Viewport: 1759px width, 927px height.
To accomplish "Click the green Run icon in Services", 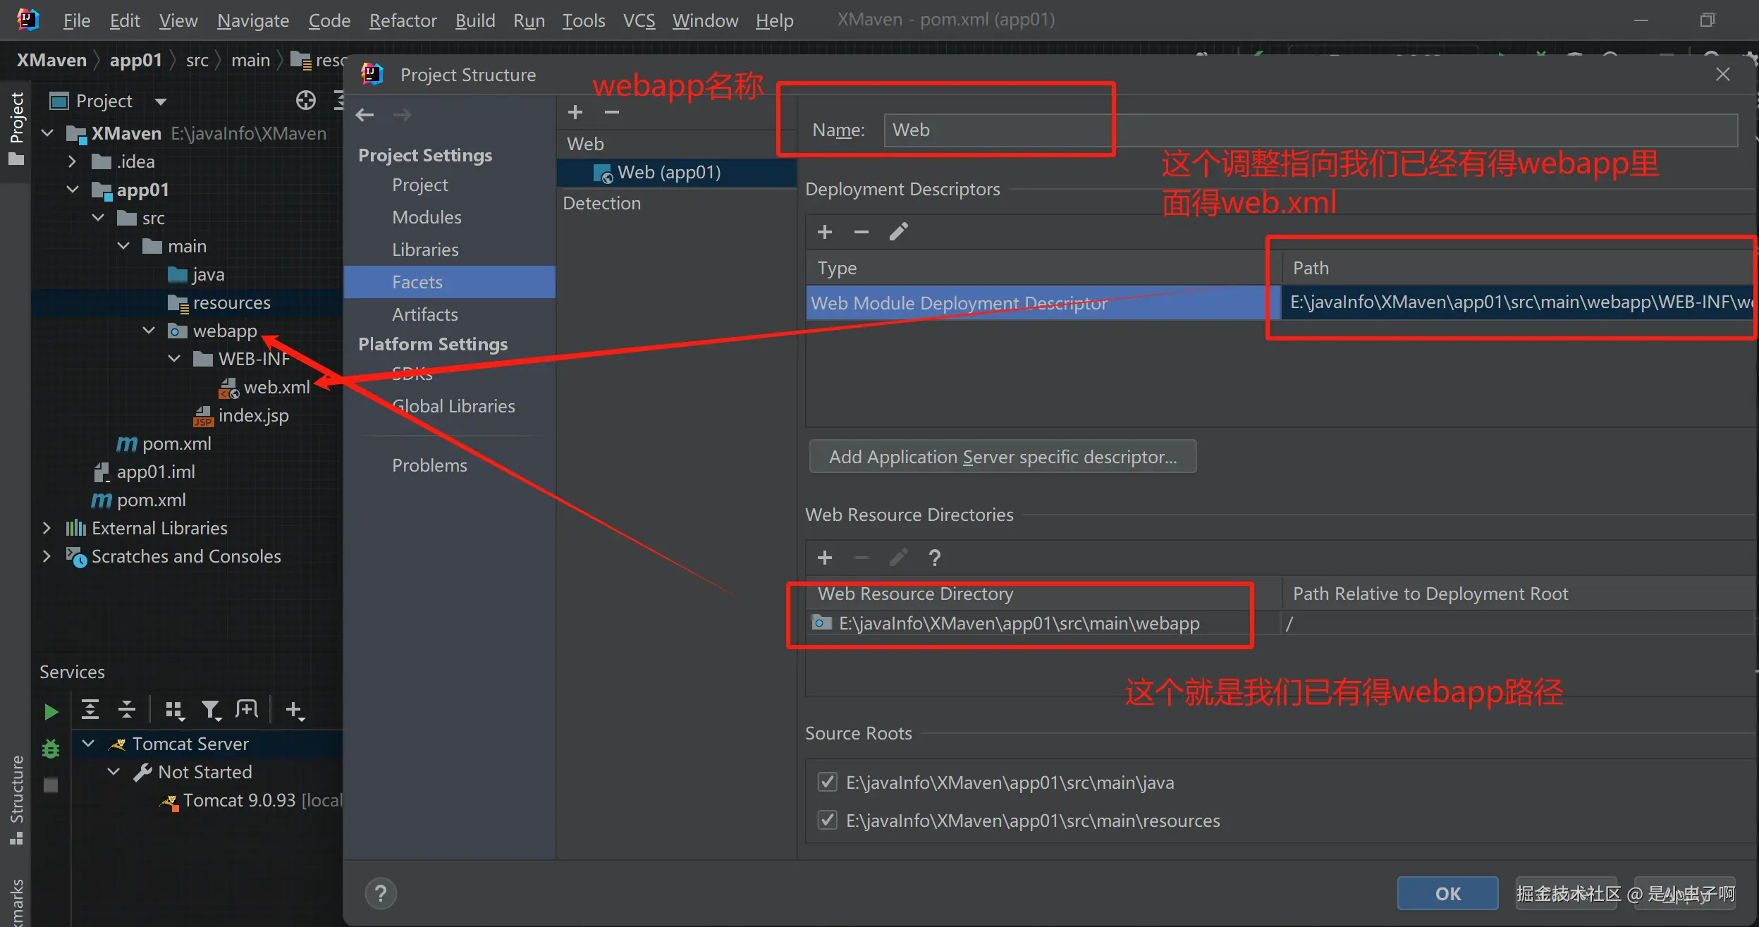I will point(51,711).
